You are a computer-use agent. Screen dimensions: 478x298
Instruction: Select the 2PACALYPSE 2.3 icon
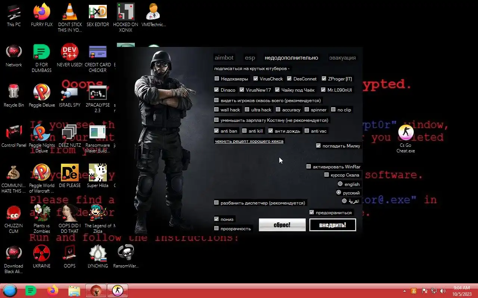tap(98, 98)
